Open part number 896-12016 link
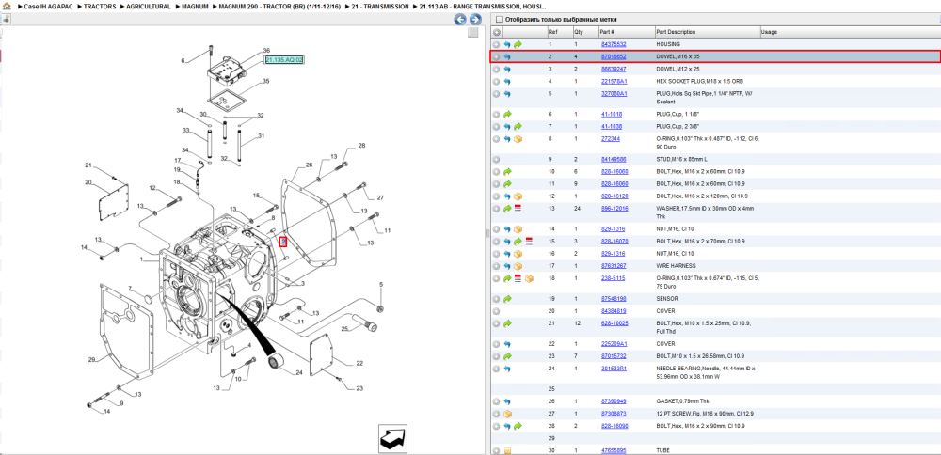The image size is (941, 455). (614, 208)
